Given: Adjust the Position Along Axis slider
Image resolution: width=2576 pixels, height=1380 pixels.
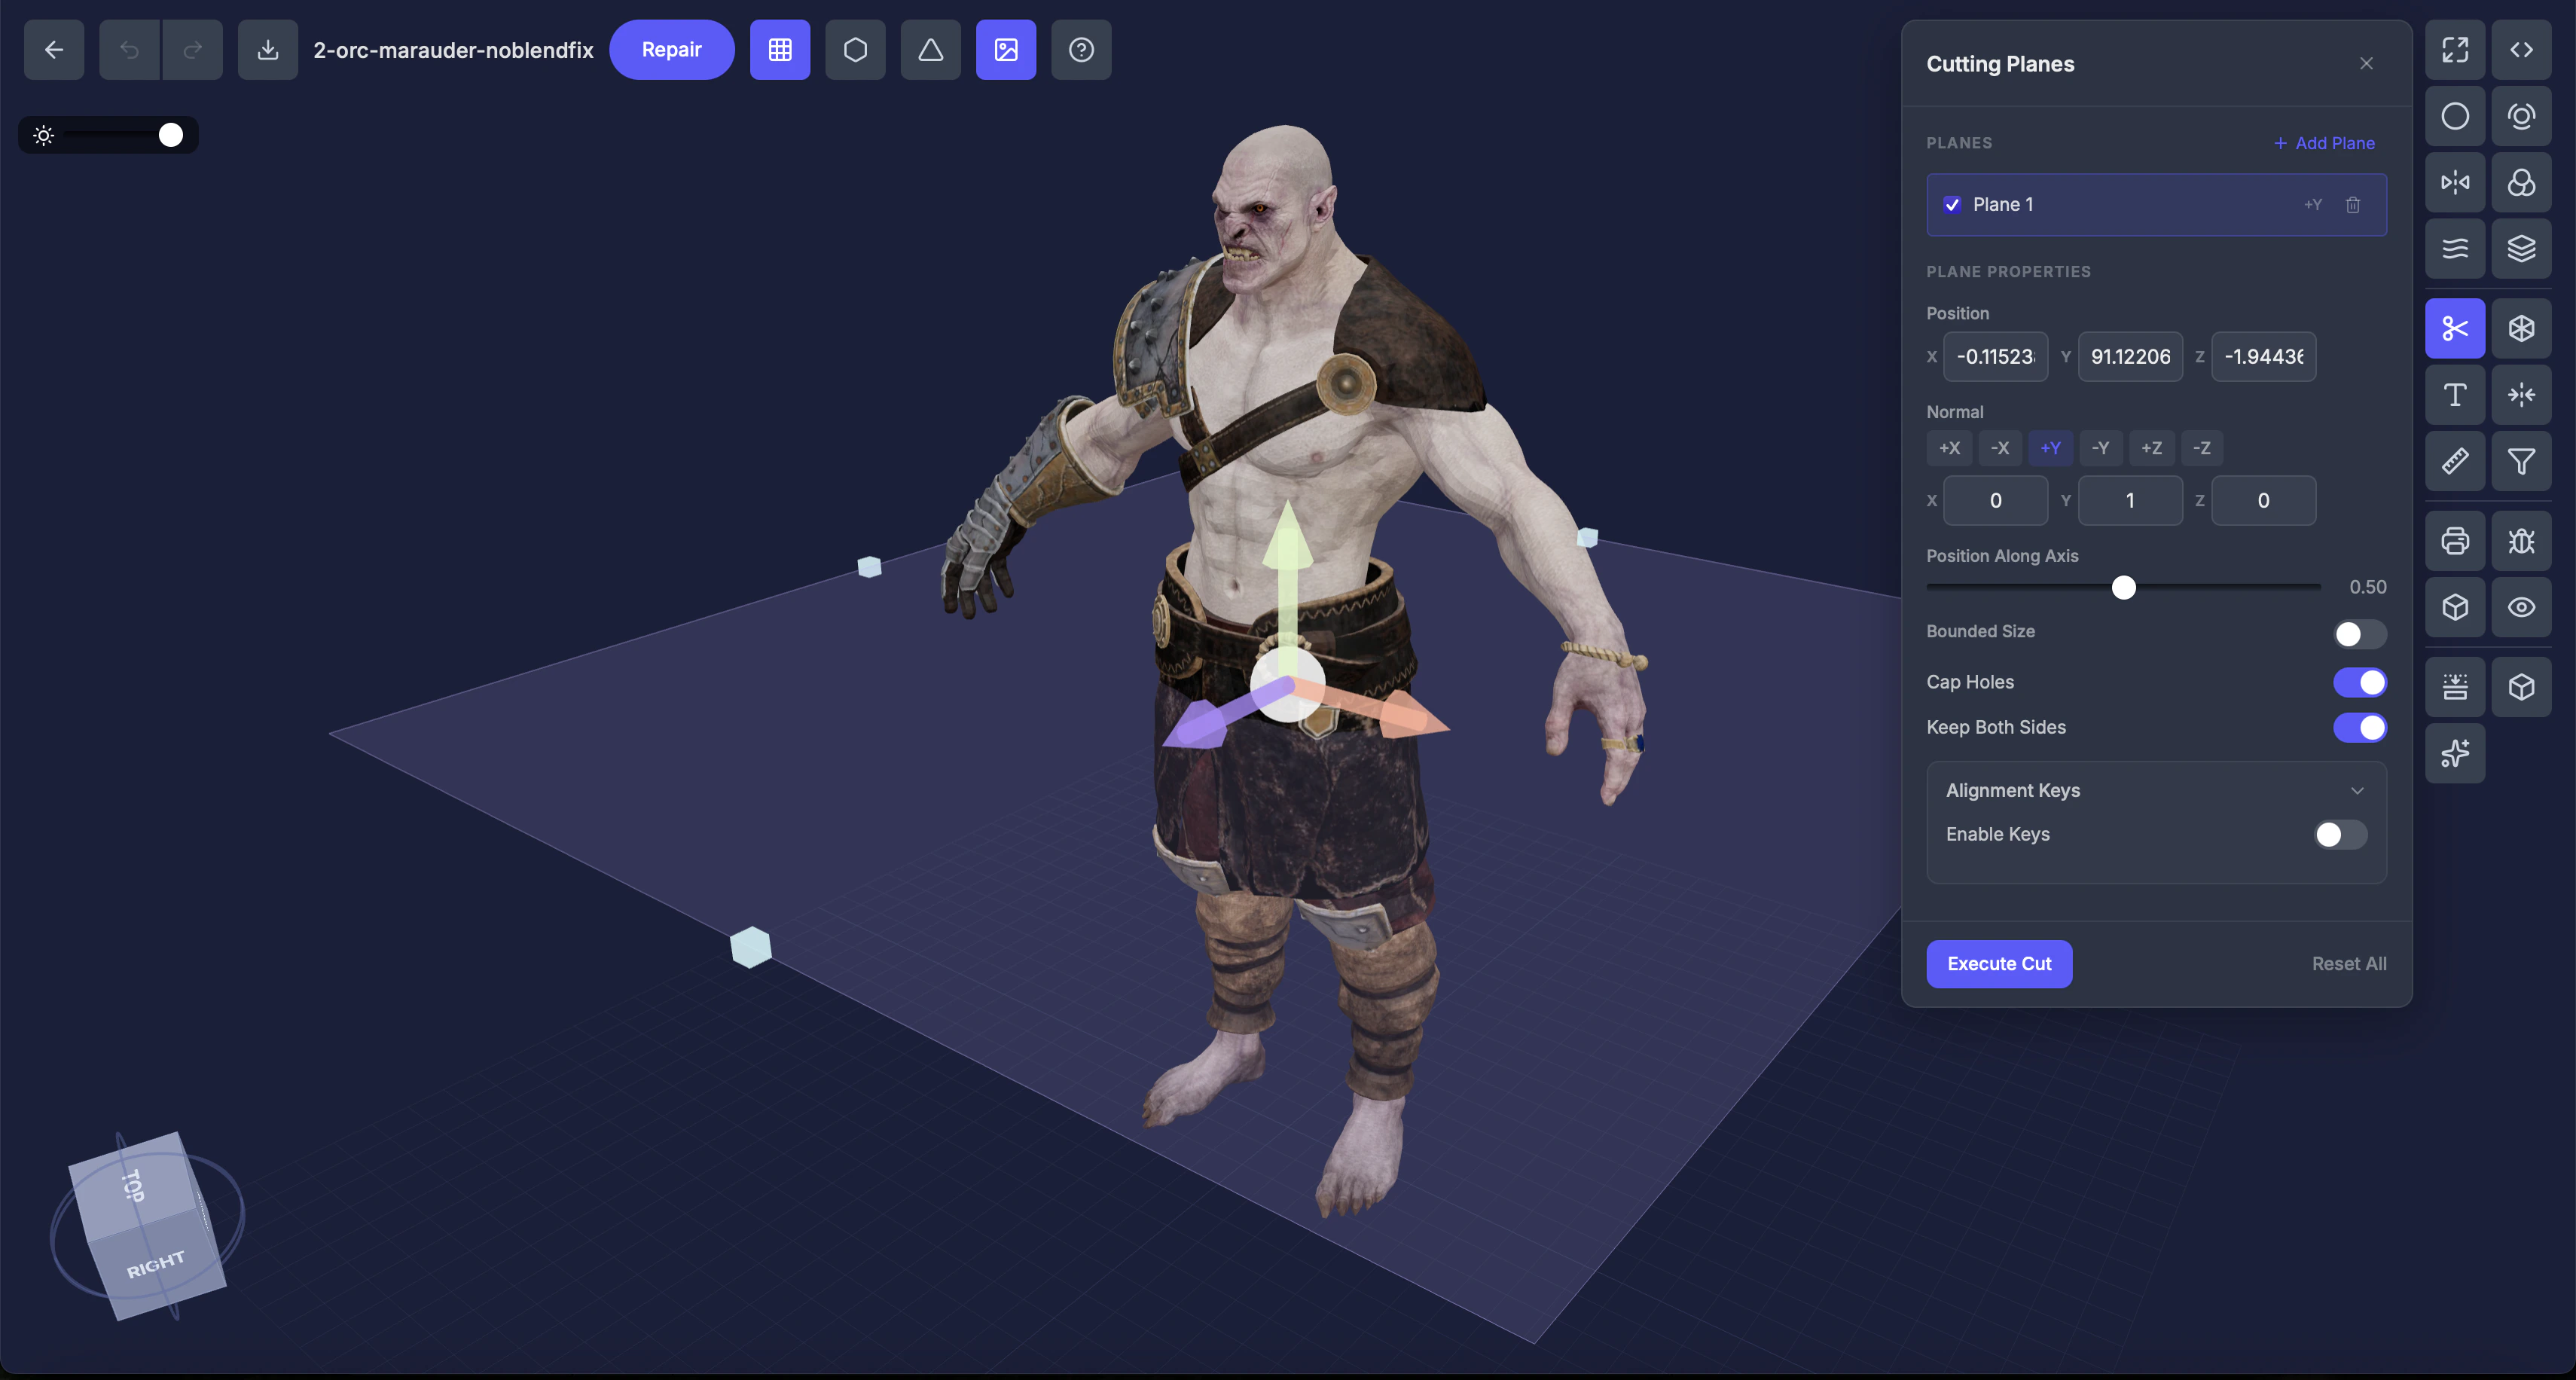Looking at the screenshot, I should point(2124,588).
